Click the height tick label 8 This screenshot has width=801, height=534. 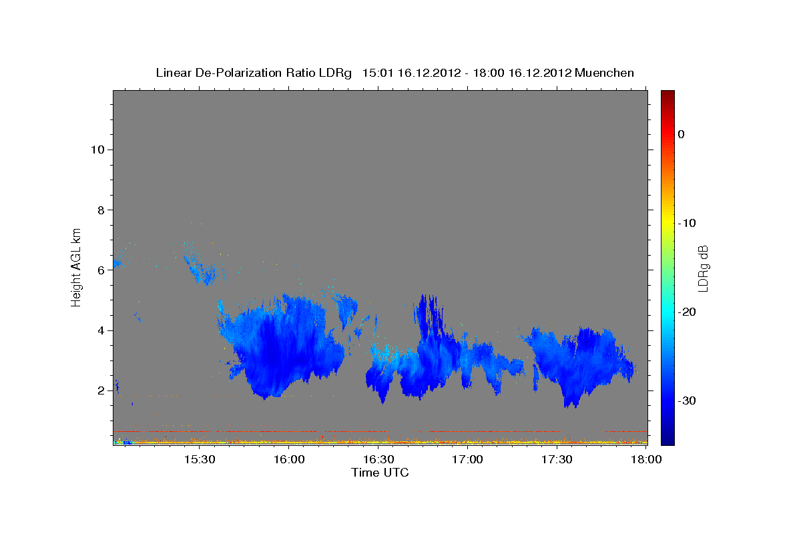(99, 210)
